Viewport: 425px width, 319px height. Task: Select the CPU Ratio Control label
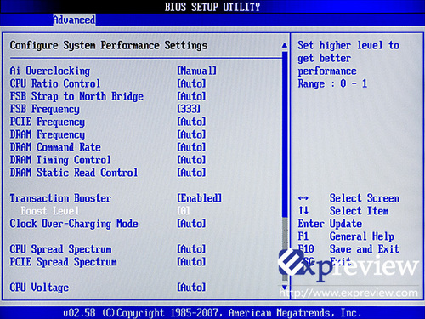(x=55, y=83)
